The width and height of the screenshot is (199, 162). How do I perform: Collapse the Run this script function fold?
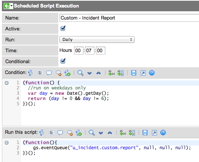[6, 143]
